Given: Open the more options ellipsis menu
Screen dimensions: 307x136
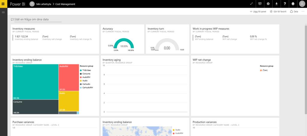Looking at the screenshot, I should (303, 12).
